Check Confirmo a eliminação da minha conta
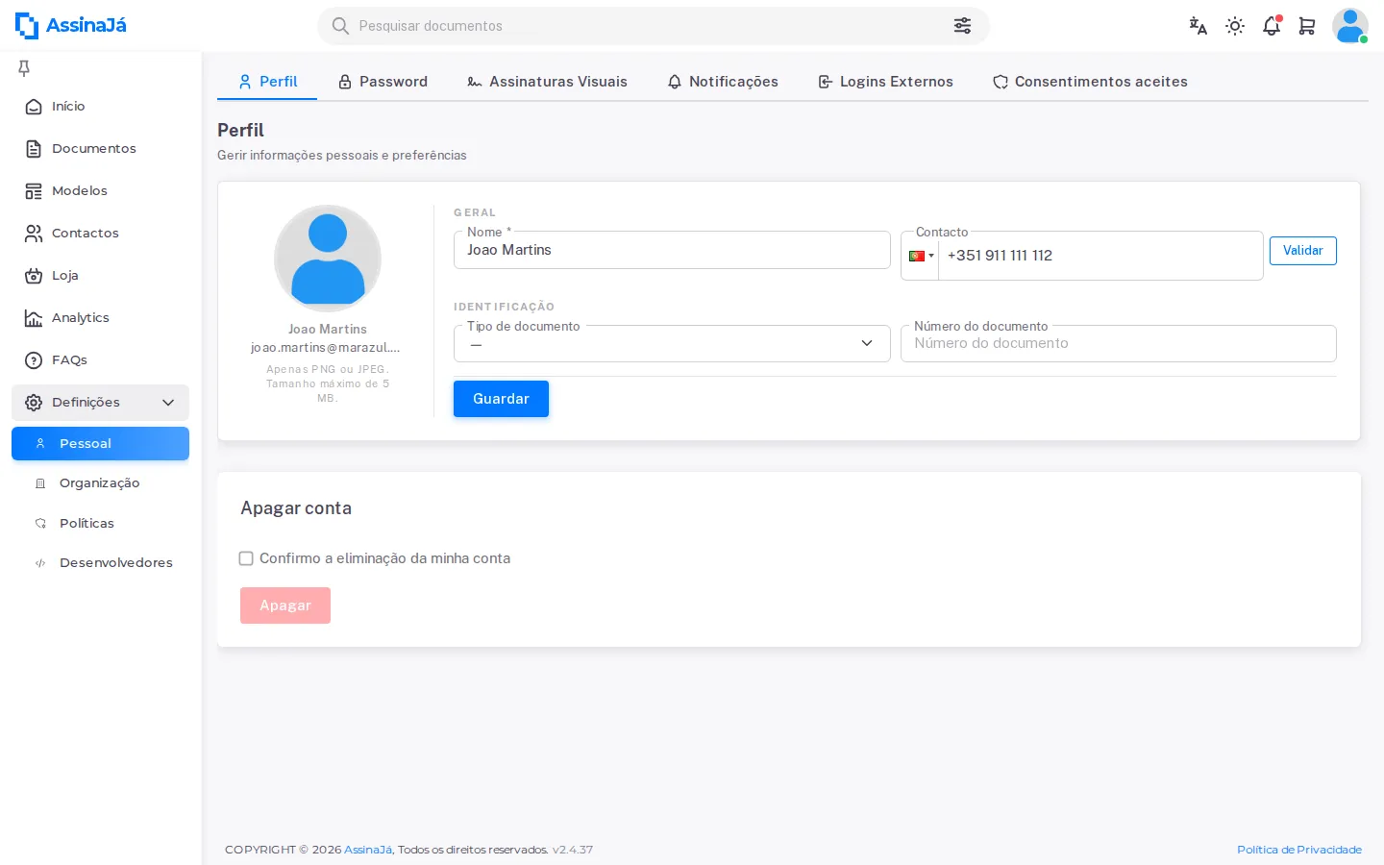The width and height of the screenshot is (1384, 865). [x=246, y=558]
